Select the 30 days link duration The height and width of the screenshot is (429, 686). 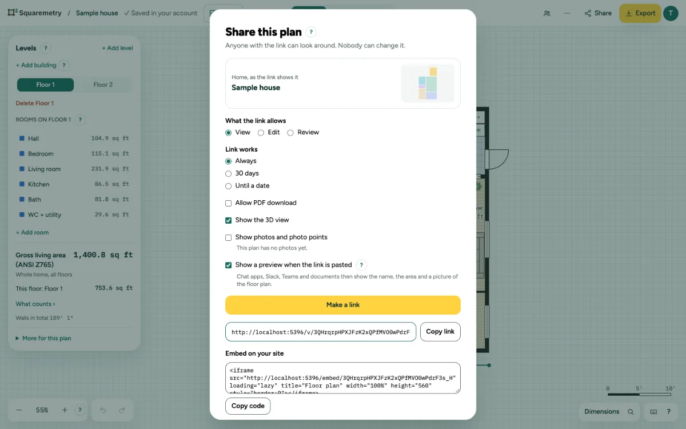pyautogui.click(x=229, y=173)
